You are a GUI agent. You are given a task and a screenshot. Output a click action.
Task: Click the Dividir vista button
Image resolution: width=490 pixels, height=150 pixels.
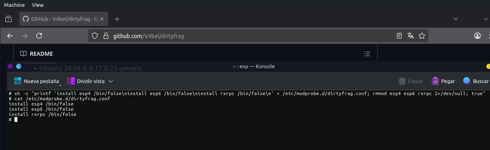(86, 81)
